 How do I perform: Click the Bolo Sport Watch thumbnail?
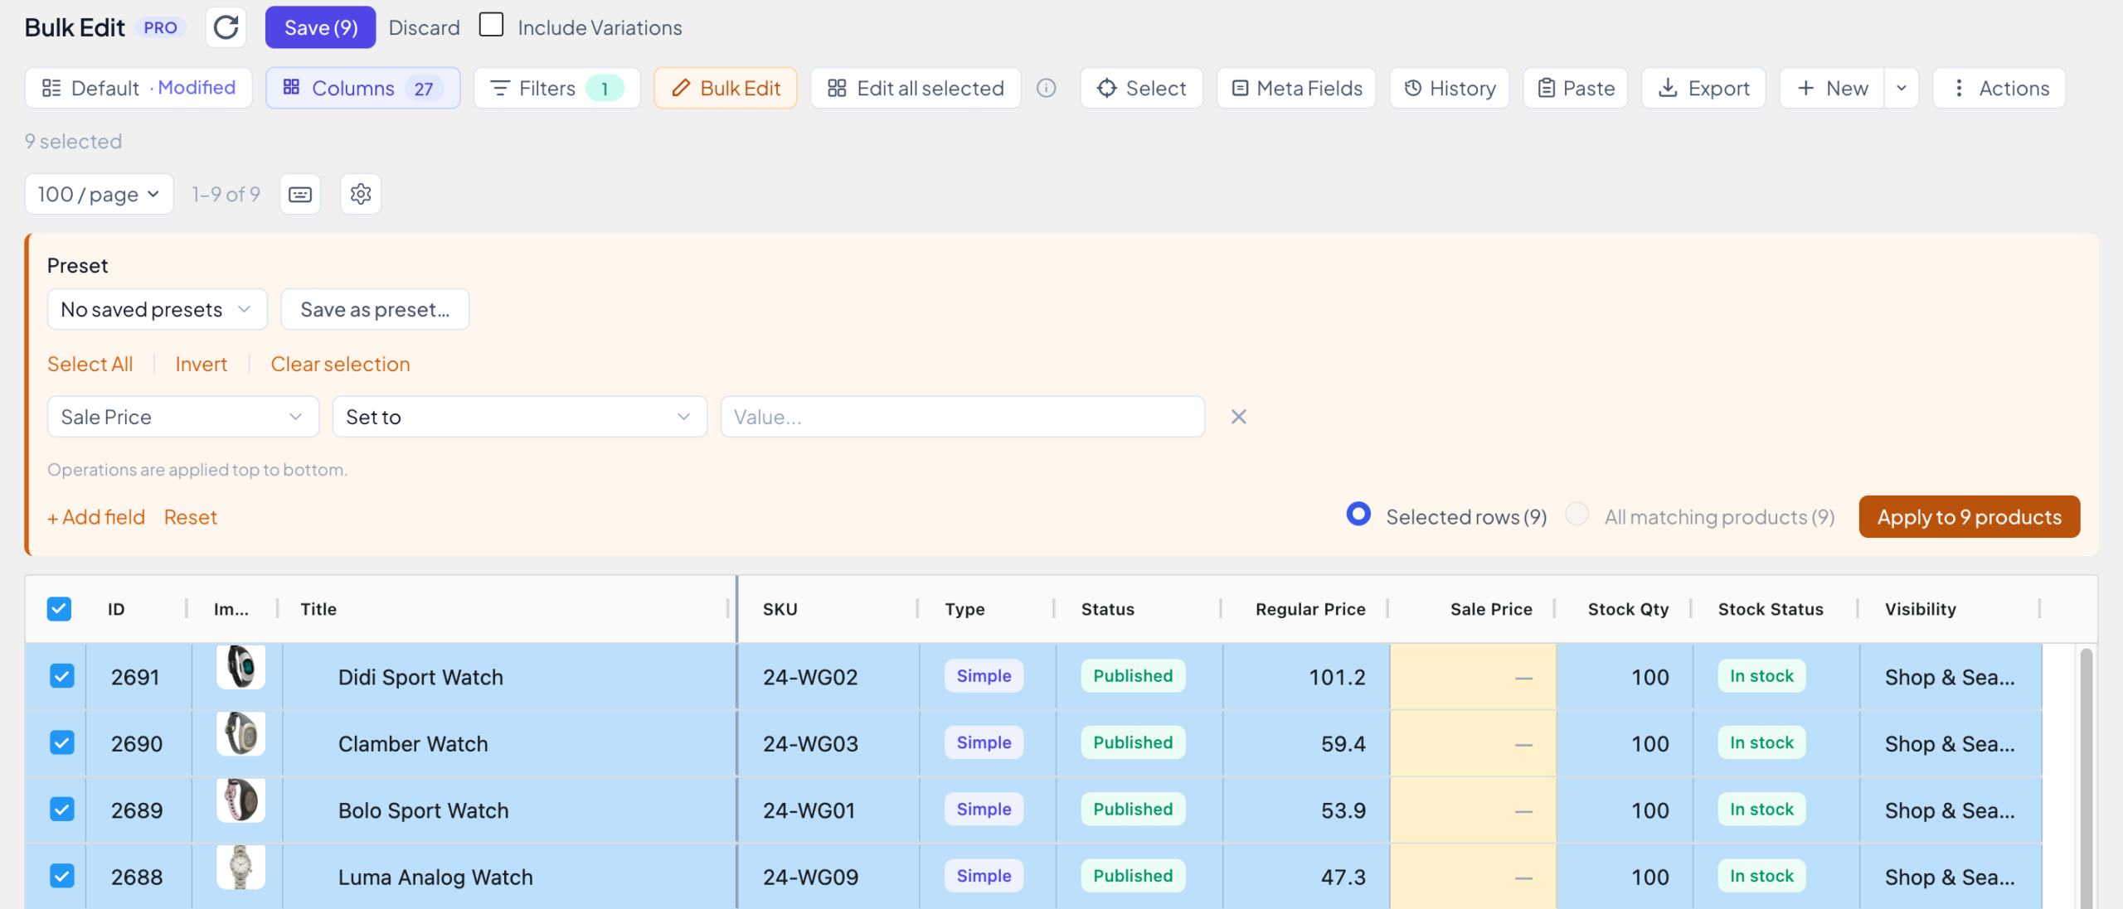[240, 800]
